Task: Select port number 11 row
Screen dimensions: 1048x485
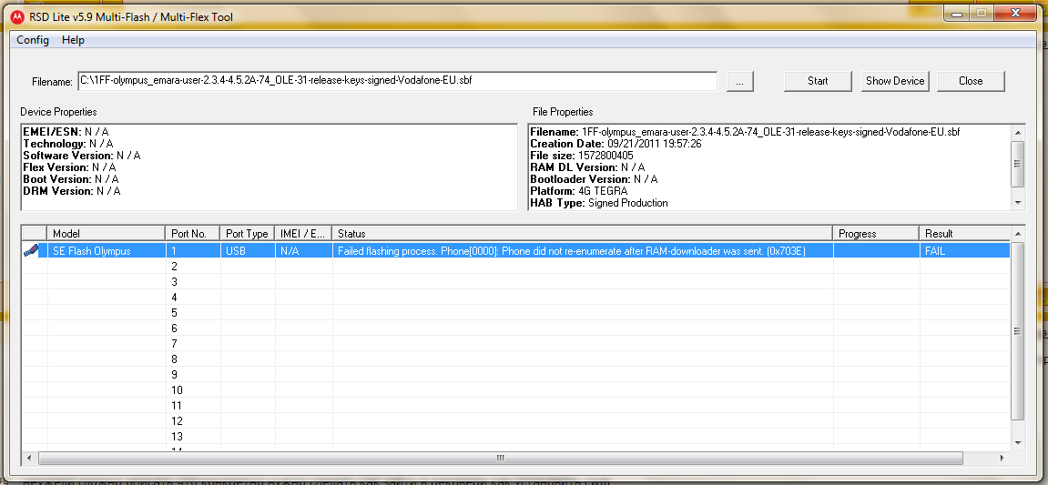Action: [515, 405]
